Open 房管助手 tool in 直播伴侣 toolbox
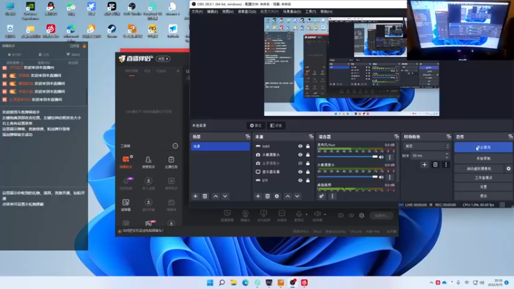Image resolution: width=514 pixels, height=289 pixels. click(148, 162)
